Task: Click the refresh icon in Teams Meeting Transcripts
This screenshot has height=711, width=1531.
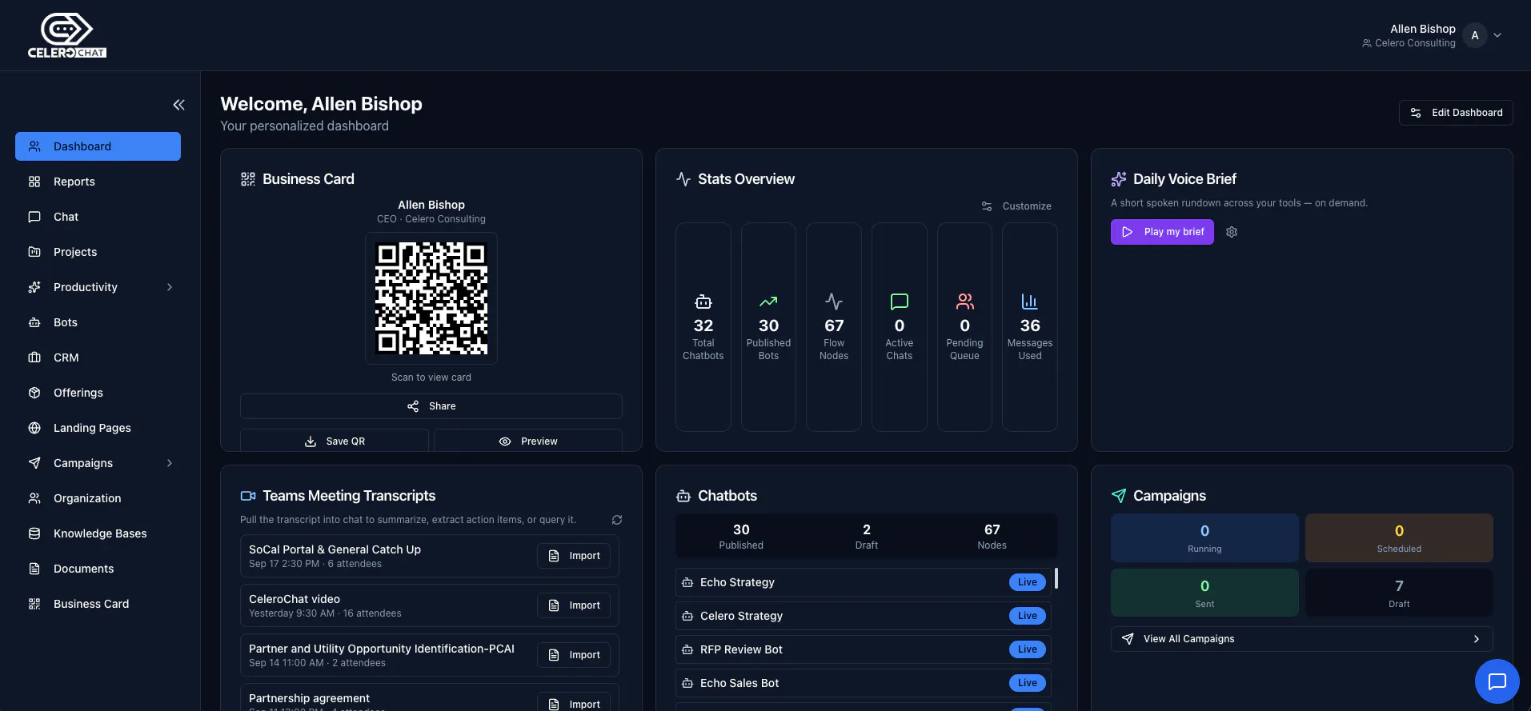Action: pyautogui.click(x=617, y=520)
